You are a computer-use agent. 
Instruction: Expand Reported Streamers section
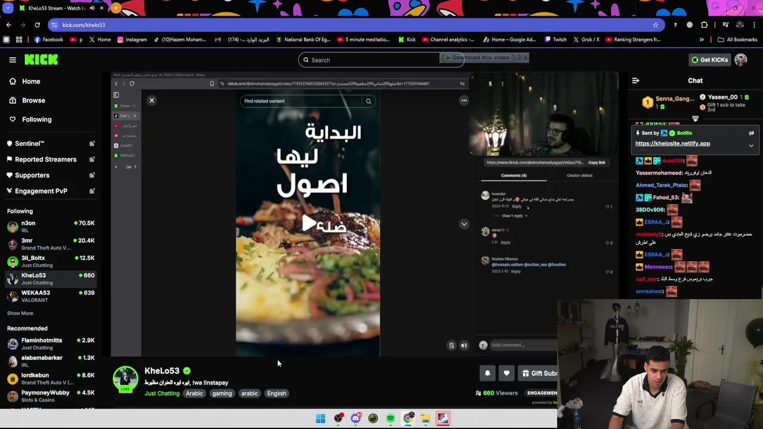51,159
